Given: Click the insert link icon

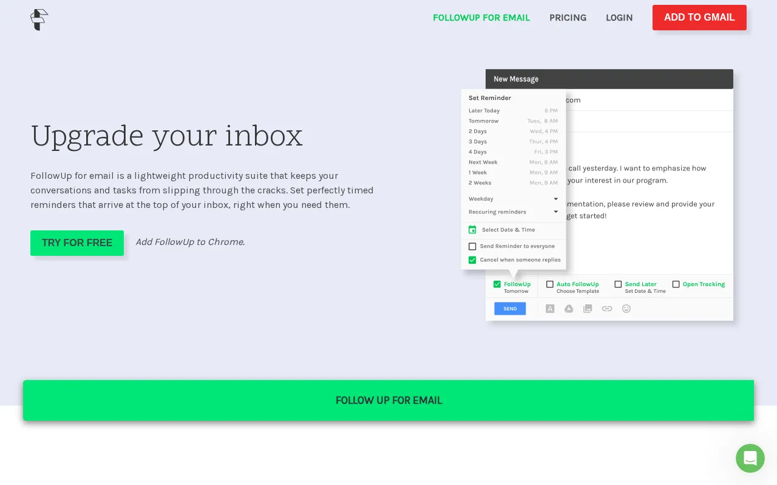Looking at the screenshot, I should (x=607, y=309).
